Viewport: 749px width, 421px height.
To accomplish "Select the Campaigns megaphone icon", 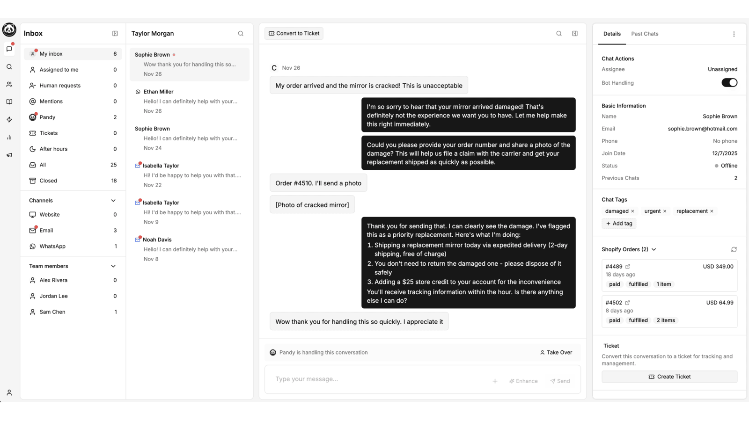I will (x=9, y=155).
